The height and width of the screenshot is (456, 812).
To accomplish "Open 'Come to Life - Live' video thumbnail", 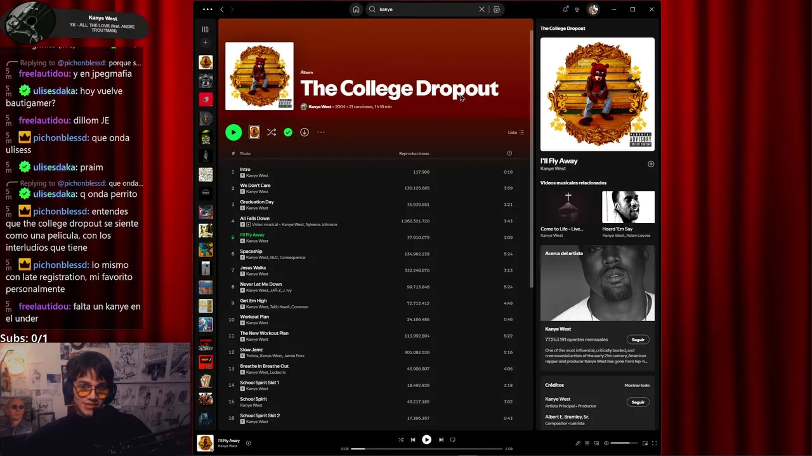I will [567, 207].
